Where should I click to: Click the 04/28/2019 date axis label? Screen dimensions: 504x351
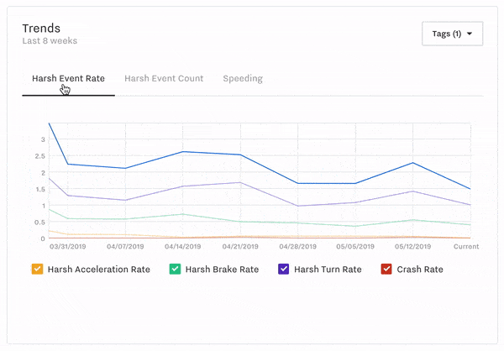coord(297,247)
